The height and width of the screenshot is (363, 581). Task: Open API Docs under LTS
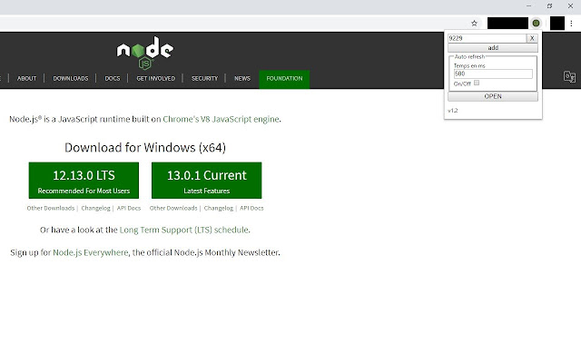(x=129, y=208)
